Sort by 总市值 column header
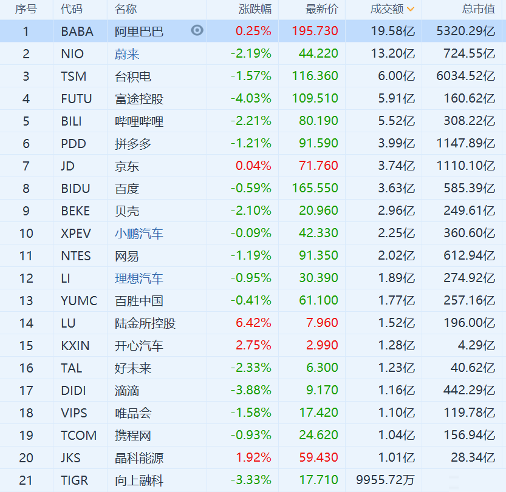 (479, 9)
